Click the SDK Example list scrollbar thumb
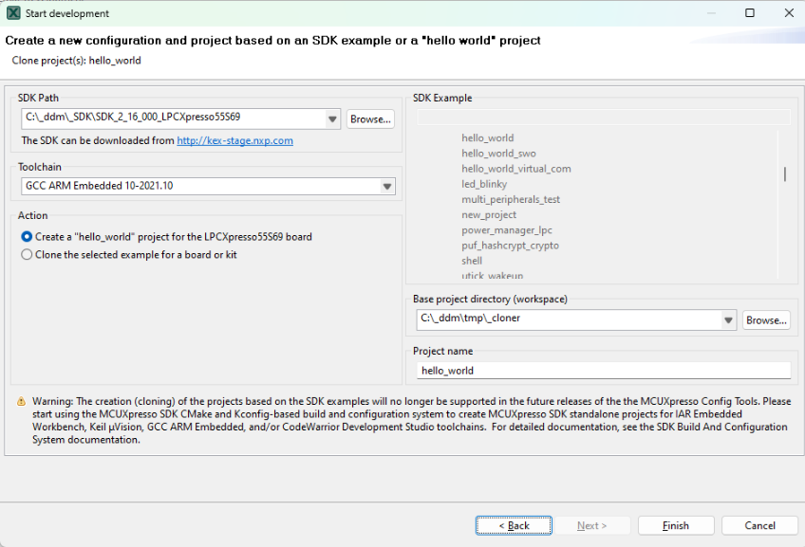Viewport: 805px width, 547px height. pyautogui.click(x=784, y=173)
